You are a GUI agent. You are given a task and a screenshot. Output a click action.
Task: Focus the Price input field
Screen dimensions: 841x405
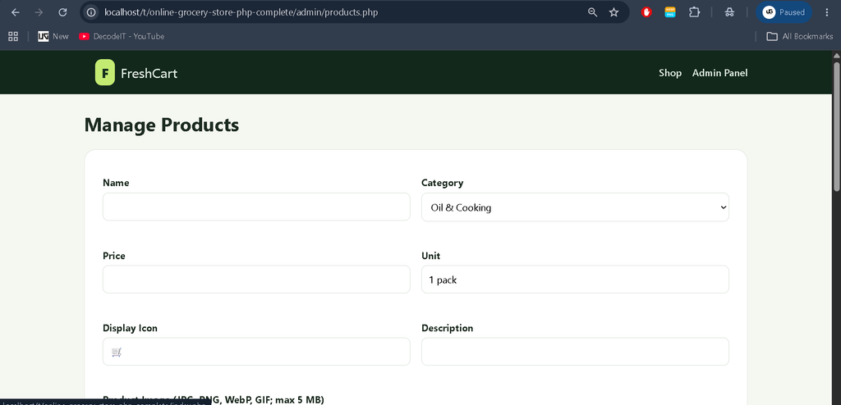pos(256,279)
